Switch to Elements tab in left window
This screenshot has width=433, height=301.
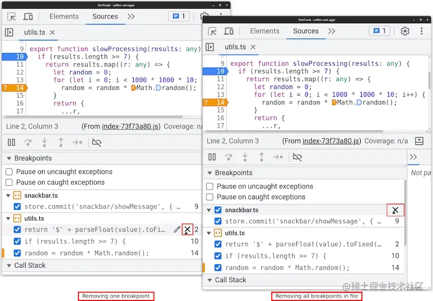click(64, 16)
